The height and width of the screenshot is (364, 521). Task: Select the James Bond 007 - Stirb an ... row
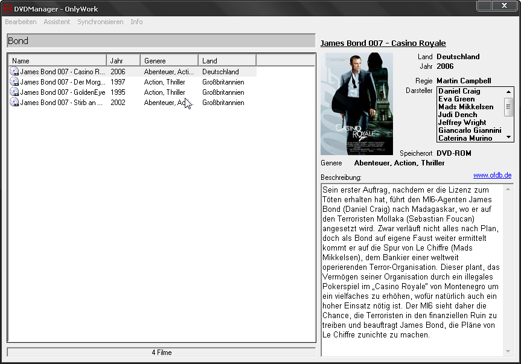(x=132, y=102)
